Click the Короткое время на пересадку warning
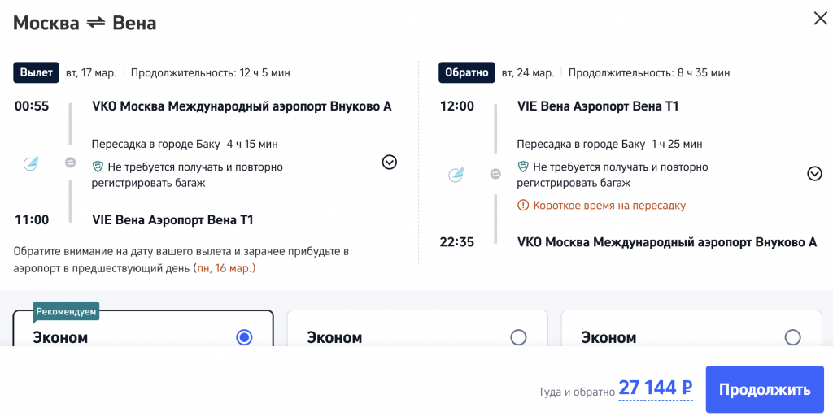Viewport: 833px width, 416px height. (x=609, y=206)
